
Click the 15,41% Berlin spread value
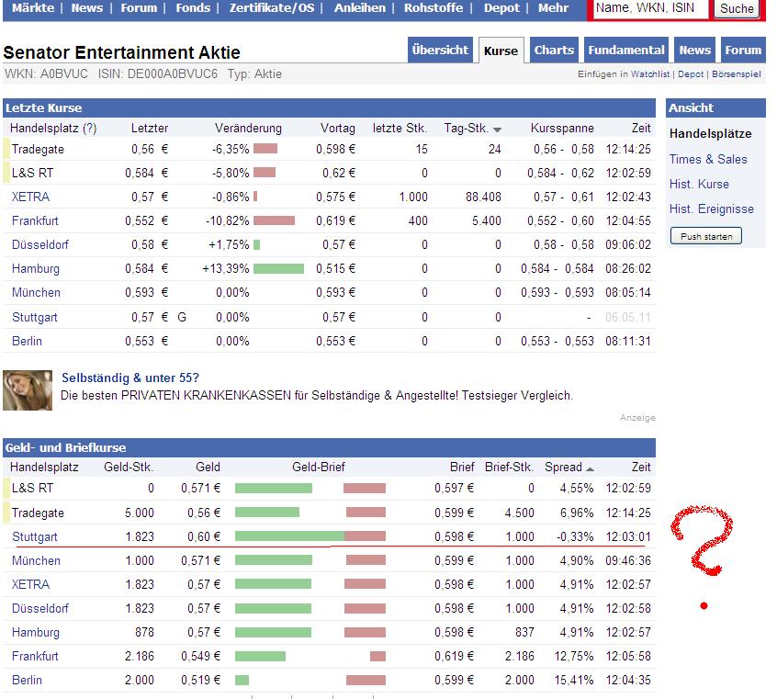pos(574,680)
